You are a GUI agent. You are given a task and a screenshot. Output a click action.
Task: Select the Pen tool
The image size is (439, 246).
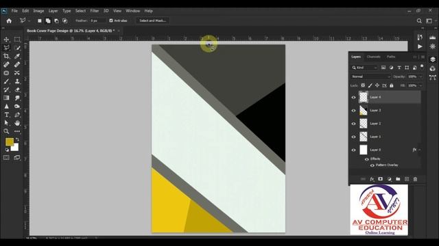[17, 115]
